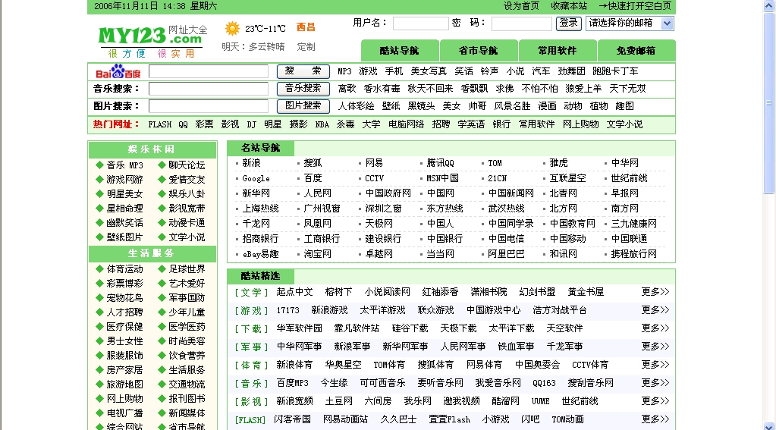Open the 携程旅行网 link
776x430 pixels.
(x=634, y=254)
